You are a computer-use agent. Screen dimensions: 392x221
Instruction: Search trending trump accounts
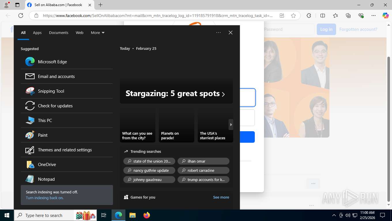203,180
